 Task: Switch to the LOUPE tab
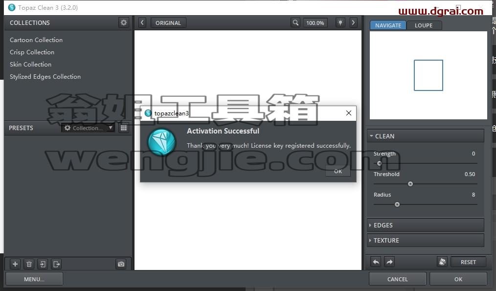tap(424, 25)
